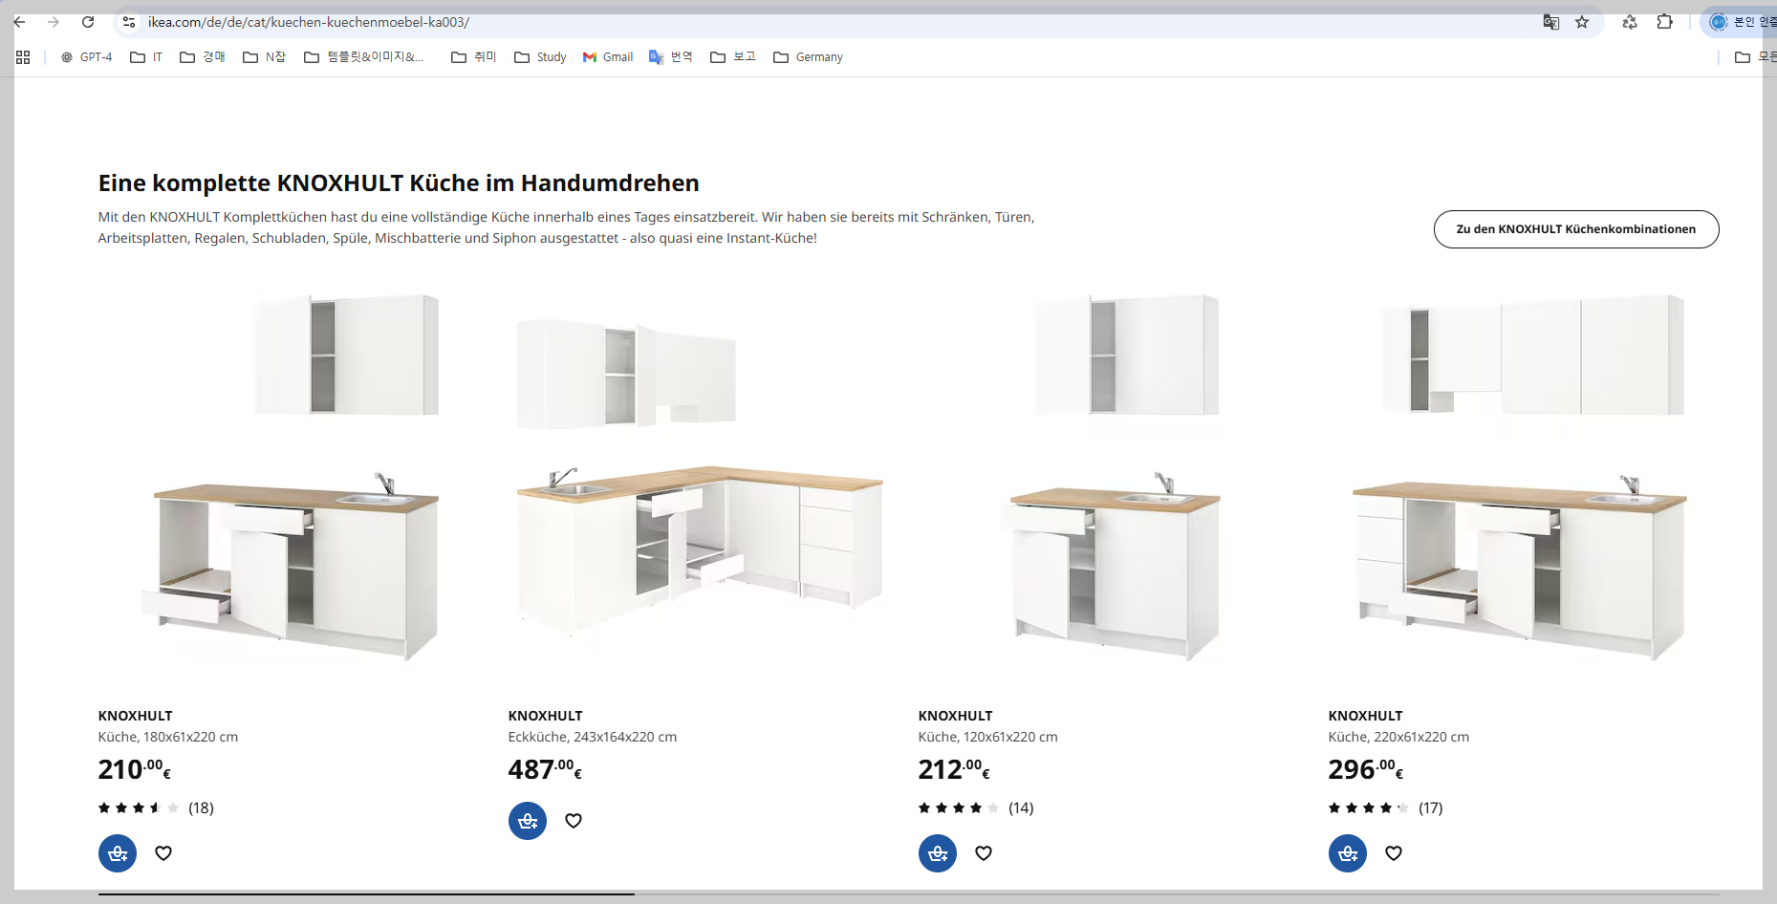Bookmark this page with the star icon
Viewport: 1777px width, 904px height.
point(1582,22)
